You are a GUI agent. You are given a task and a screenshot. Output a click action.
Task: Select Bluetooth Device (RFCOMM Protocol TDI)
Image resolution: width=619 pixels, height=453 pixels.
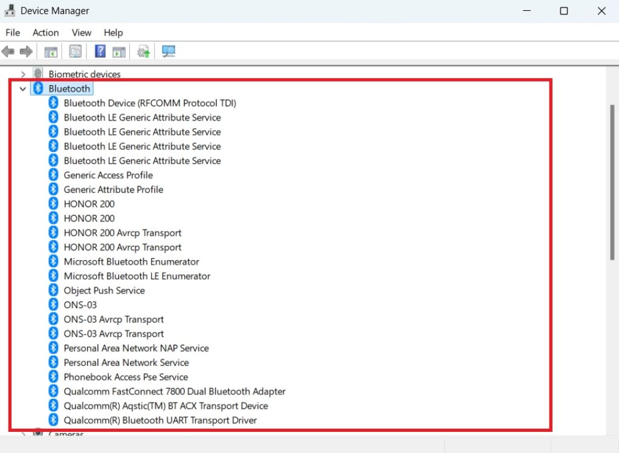click(x=150, y=103)
